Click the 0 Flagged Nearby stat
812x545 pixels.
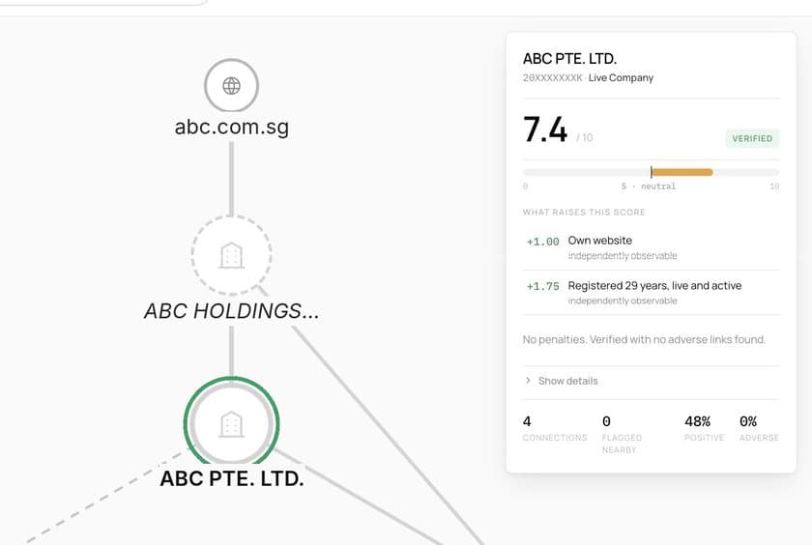click(x=622, y=435)
